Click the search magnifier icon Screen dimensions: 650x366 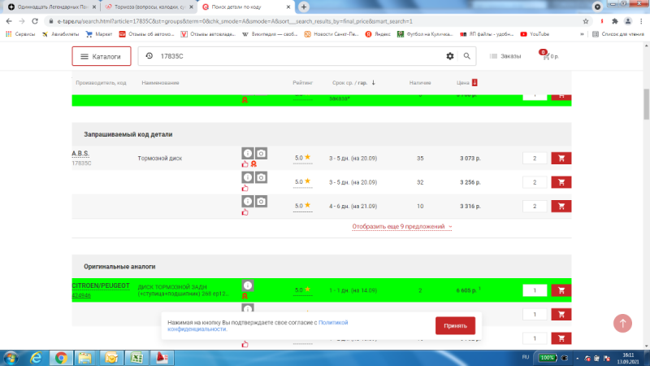click(x=467, y=56)
